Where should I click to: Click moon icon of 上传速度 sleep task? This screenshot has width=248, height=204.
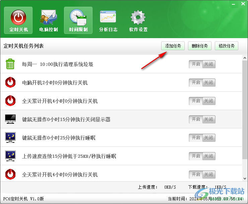pyautogui.click(x=10, y=156)
